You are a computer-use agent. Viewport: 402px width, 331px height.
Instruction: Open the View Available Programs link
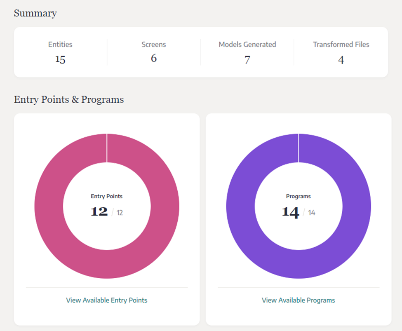[298, 300]
